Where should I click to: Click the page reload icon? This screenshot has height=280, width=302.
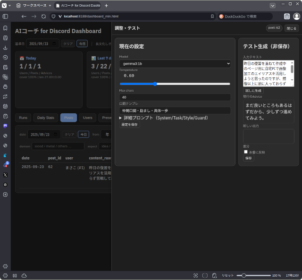coord(43,16)
